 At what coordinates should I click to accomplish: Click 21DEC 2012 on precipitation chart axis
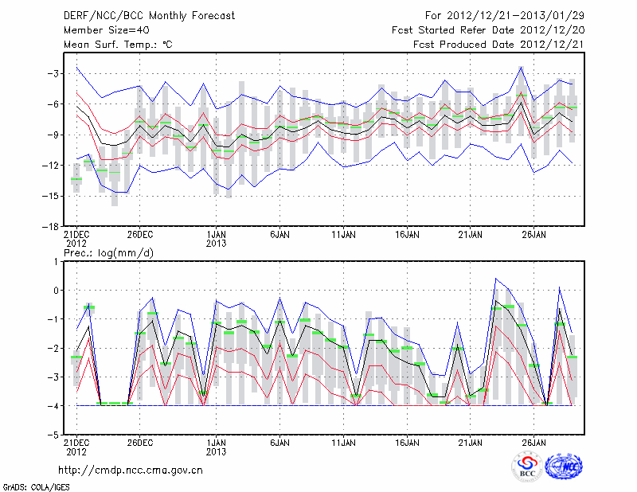76,446
